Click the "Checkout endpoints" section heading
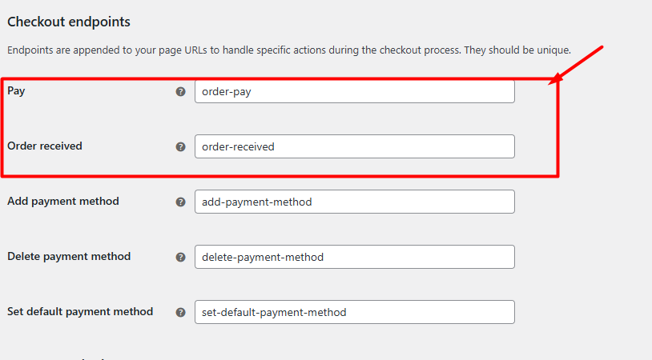This screenshot has height=360, width=652. pos(69,22)
